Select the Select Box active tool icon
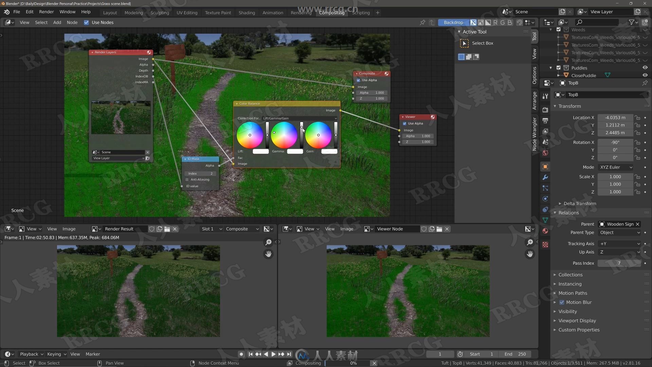The height and width of the screenshot is (367, 652). tap(464, 42)
